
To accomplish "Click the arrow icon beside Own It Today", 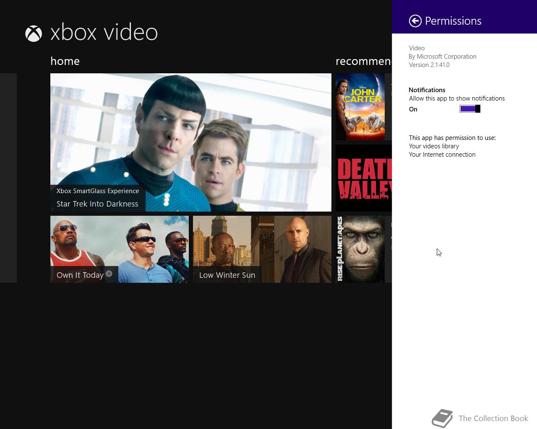I will (x=109, y=274).
